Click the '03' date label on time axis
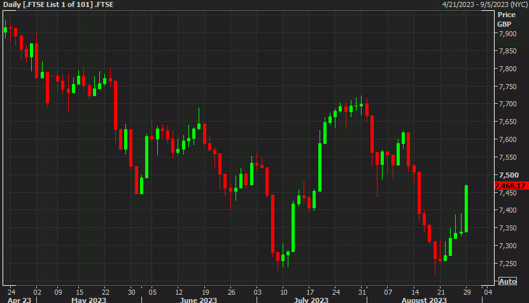The width and height of the screenshot is (529, 303). tap(257, 292)
